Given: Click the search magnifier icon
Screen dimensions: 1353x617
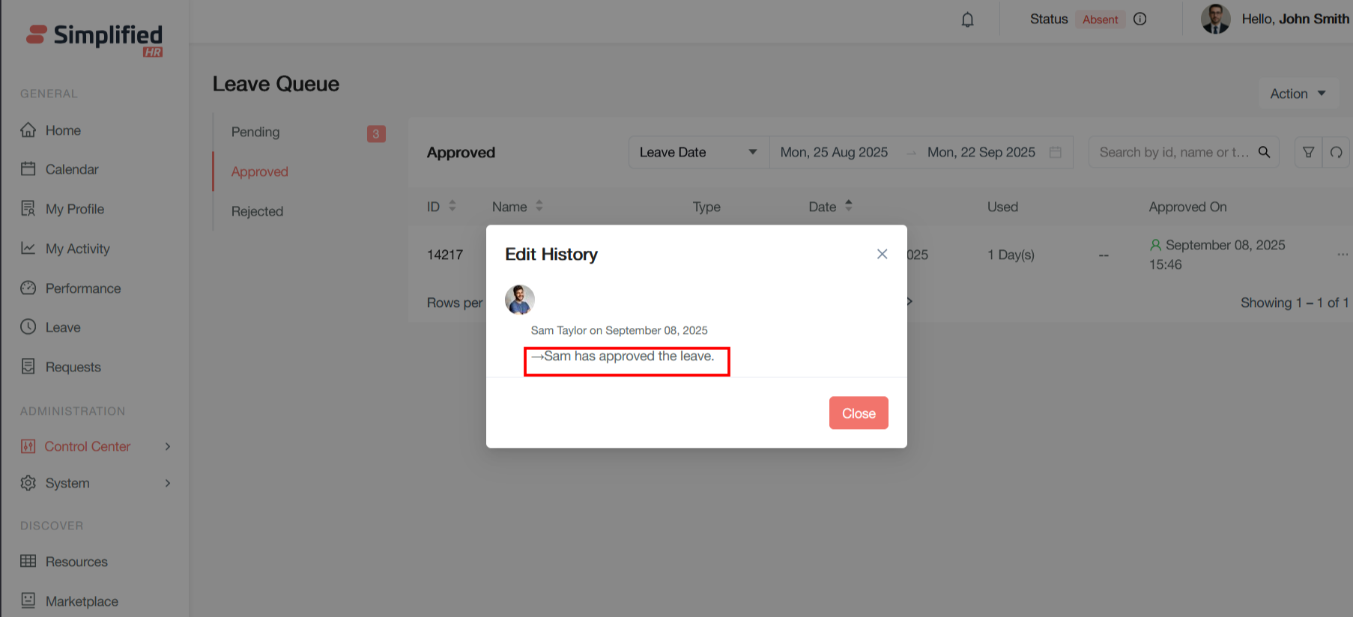Looking at the screenshot, I should pyautogui.click(x=1264, y=152).
